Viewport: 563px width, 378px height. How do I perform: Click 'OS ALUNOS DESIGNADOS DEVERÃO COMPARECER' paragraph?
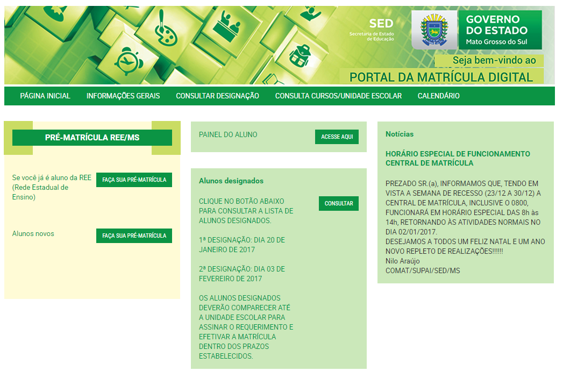coord(246,327)
